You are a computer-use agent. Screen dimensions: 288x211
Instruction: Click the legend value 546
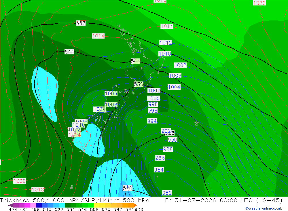coord(82,209)
